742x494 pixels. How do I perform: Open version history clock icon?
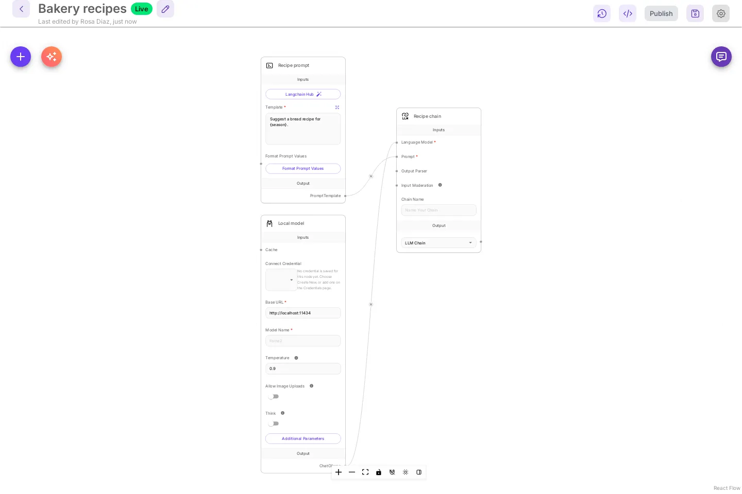tap(602, 13)
